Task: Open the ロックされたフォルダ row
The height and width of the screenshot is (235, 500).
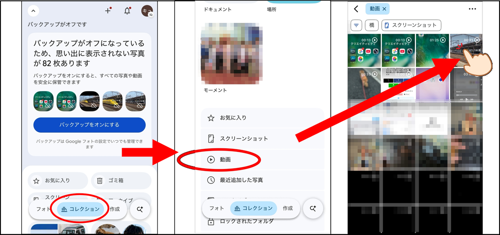Action: 262,222
